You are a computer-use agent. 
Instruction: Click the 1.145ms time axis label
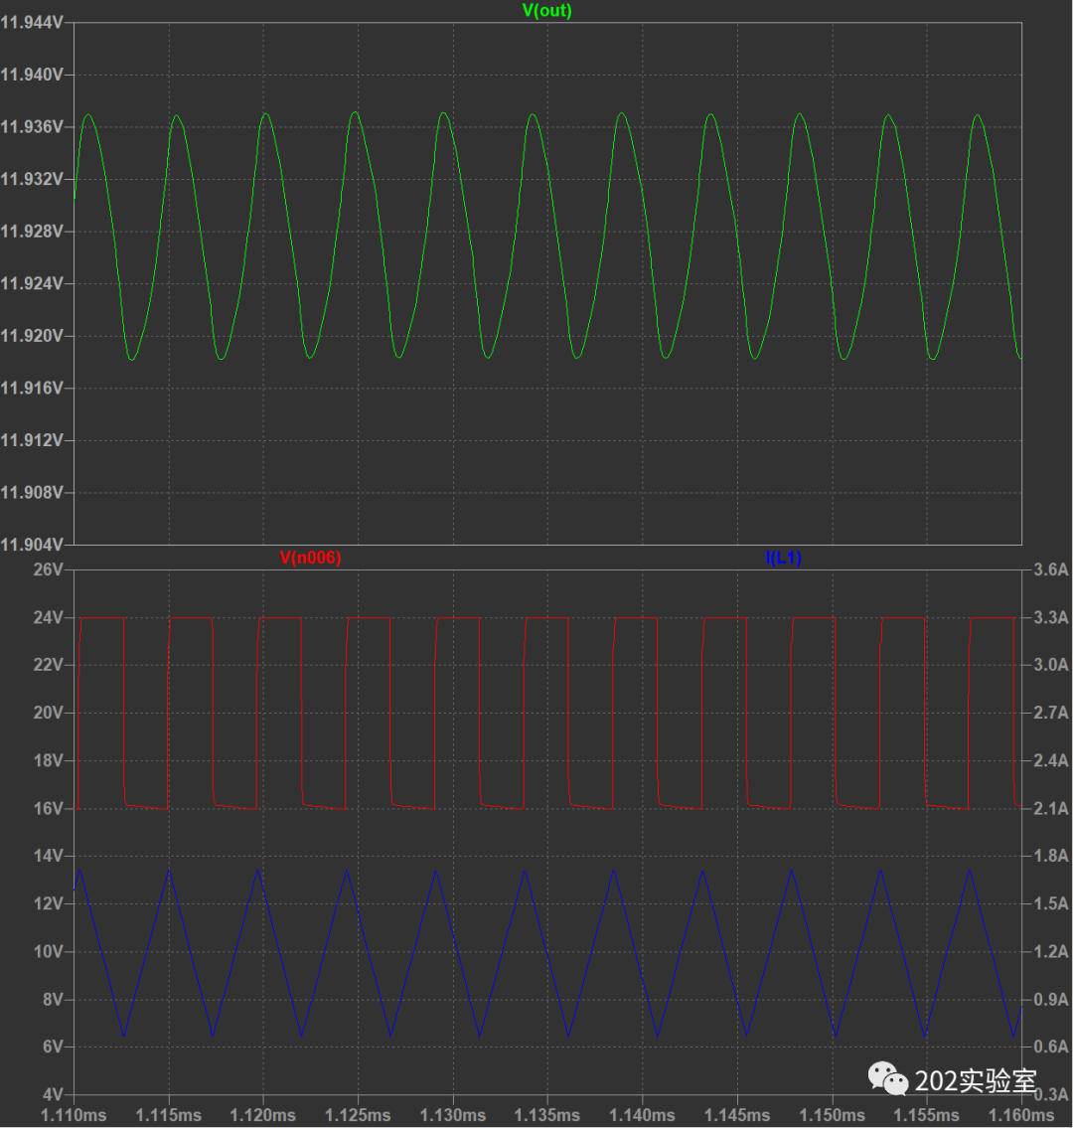pos(737,1116)
